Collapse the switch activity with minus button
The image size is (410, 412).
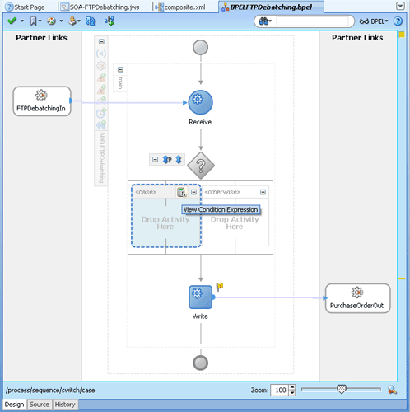[155, 160]
